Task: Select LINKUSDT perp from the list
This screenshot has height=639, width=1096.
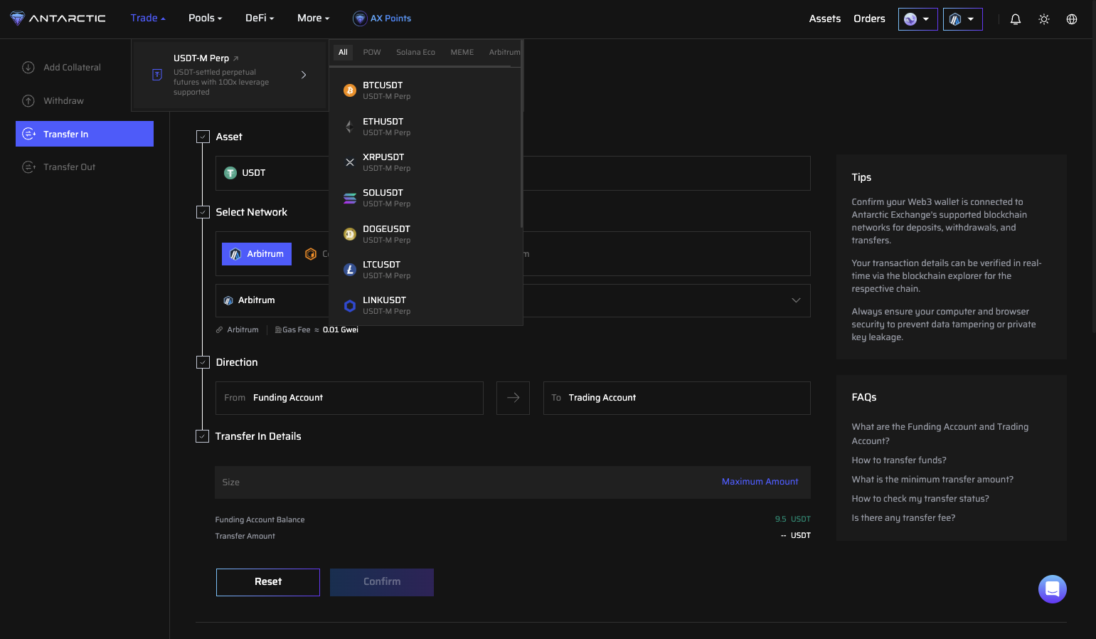Action: point(425,305)
